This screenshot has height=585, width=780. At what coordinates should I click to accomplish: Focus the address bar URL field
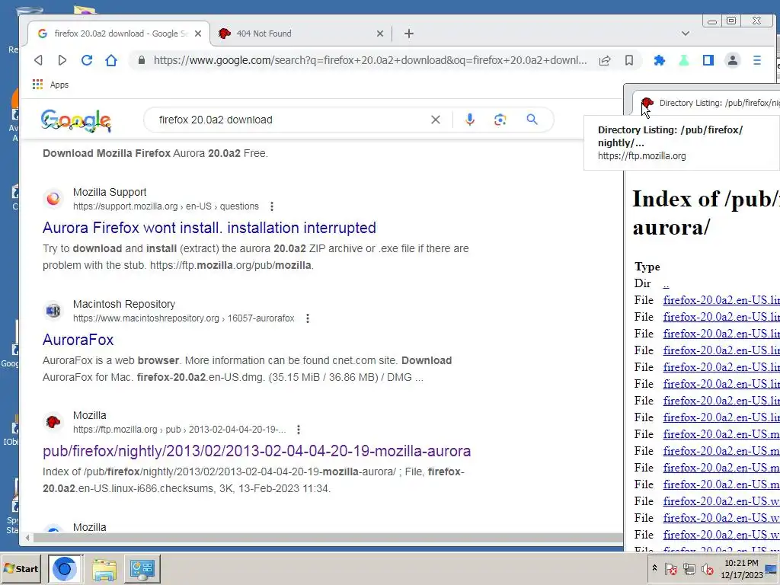[x=370, y=60]
